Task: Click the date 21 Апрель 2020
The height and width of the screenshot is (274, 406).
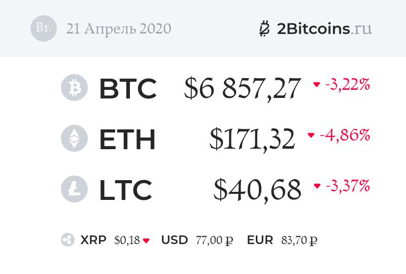Action: coord(119,28)
